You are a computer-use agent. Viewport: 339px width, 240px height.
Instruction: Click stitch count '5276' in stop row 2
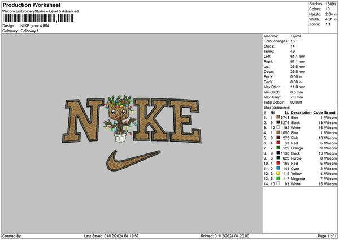[285, 123]
